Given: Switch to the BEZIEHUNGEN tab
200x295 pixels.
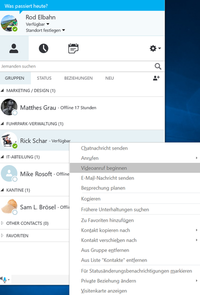Looking at the screenshot, I should pos(78,78).
